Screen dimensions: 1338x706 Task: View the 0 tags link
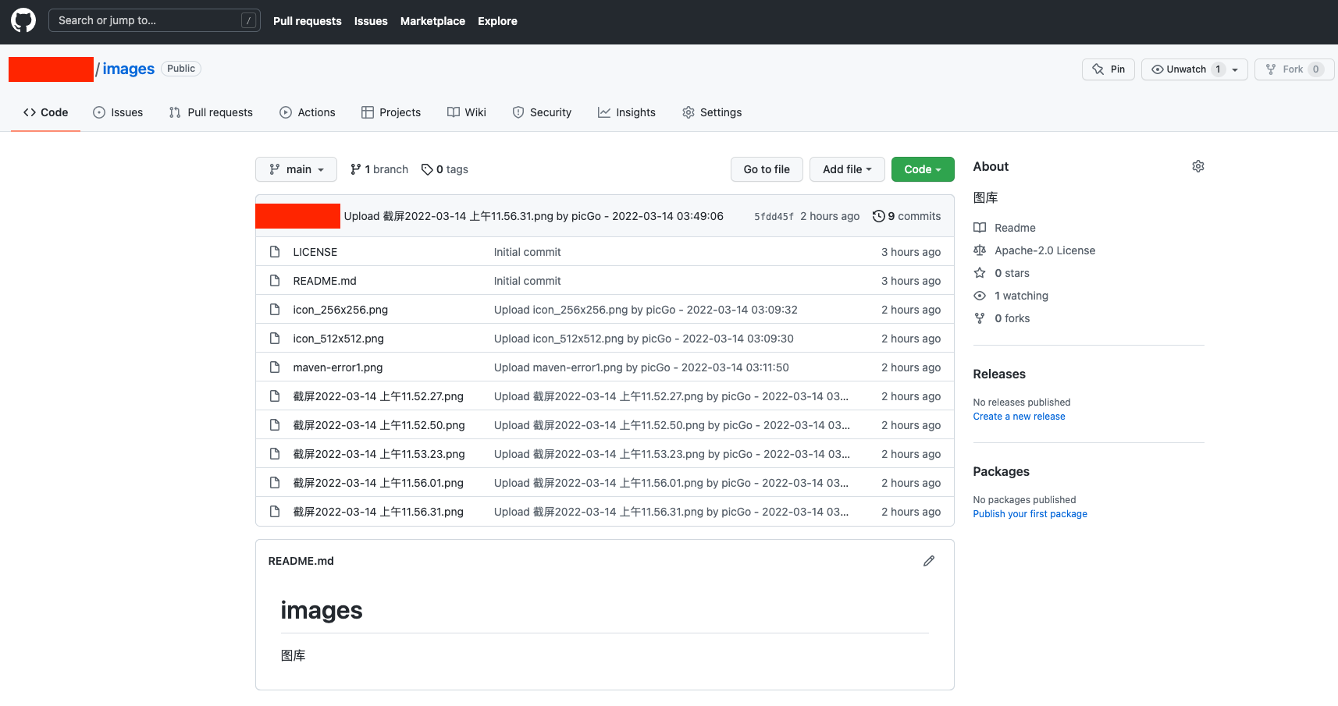[445, 169]
